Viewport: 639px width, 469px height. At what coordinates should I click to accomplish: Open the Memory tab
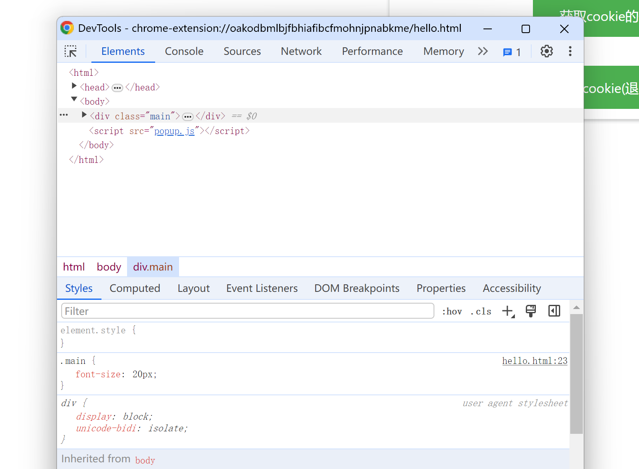click(444, 51)
